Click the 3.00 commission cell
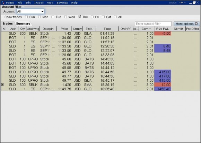 pyautogui.click(x=147, y=85)
